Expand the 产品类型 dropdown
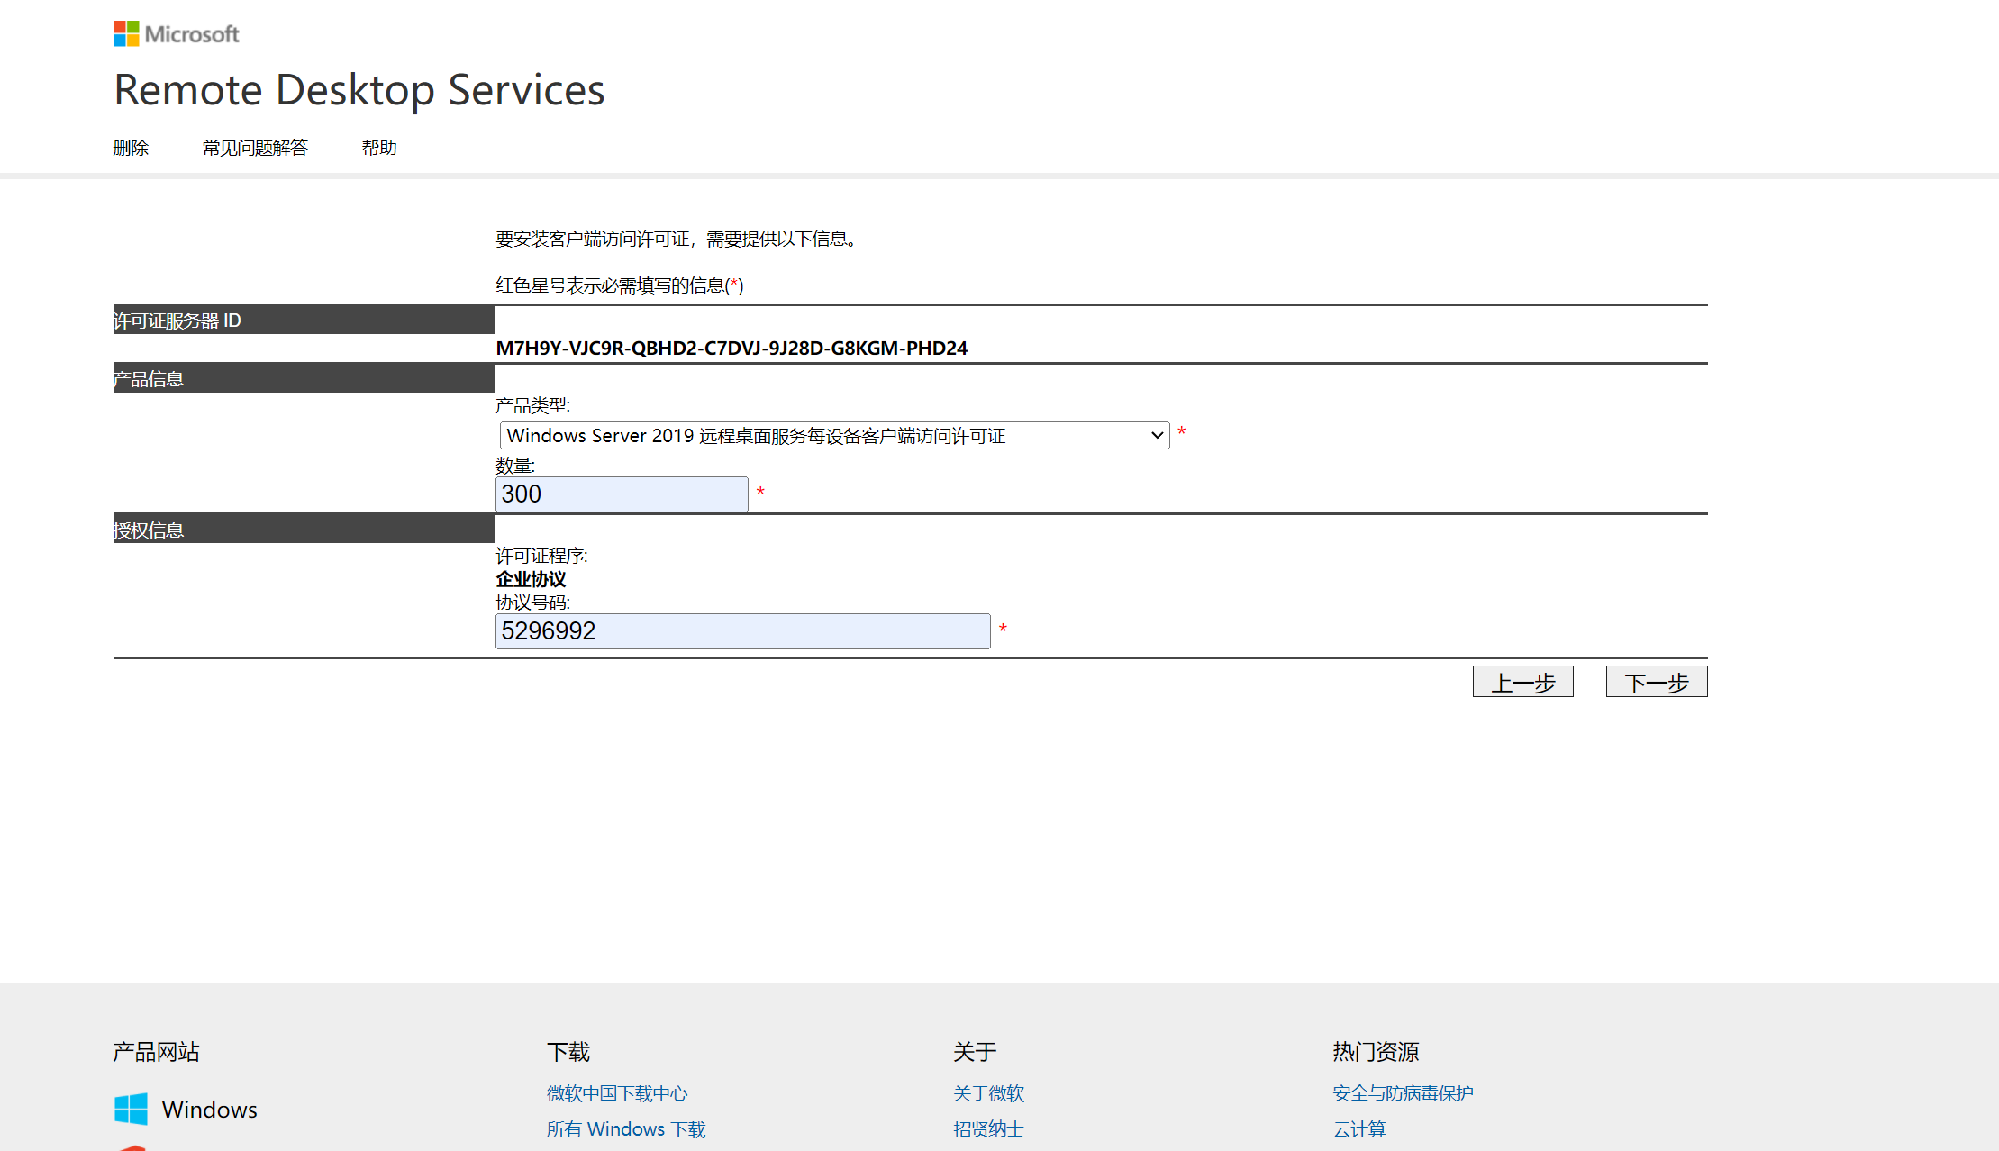 point(834,436)
